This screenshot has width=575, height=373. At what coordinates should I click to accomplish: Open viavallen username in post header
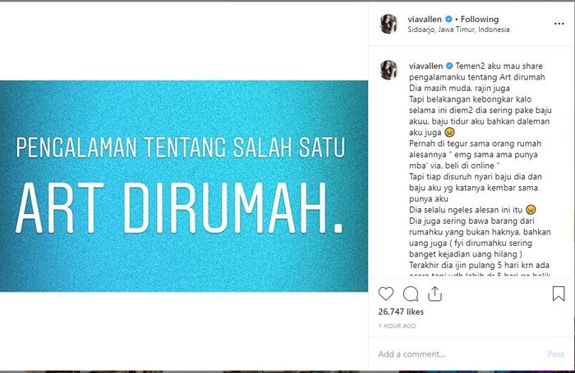(425, 19)
